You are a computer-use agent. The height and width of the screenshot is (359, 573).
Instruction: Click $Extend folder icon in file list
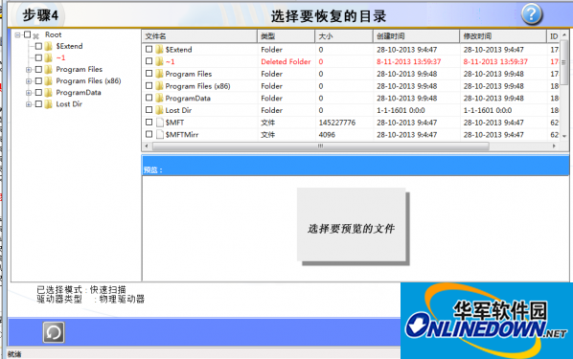(159, 50)
